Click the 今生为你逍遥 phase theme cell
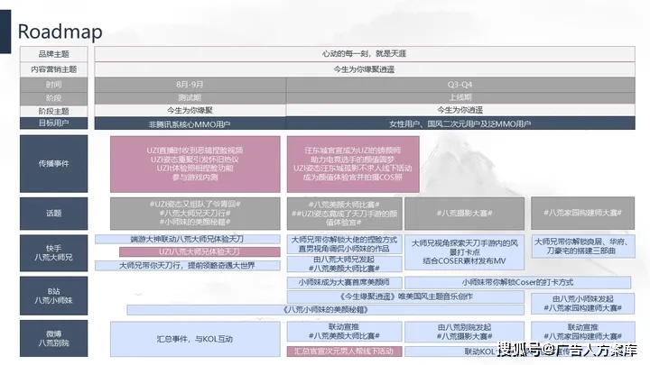Image resolution: width=650 pixels, height=365 pixels. 460,110
